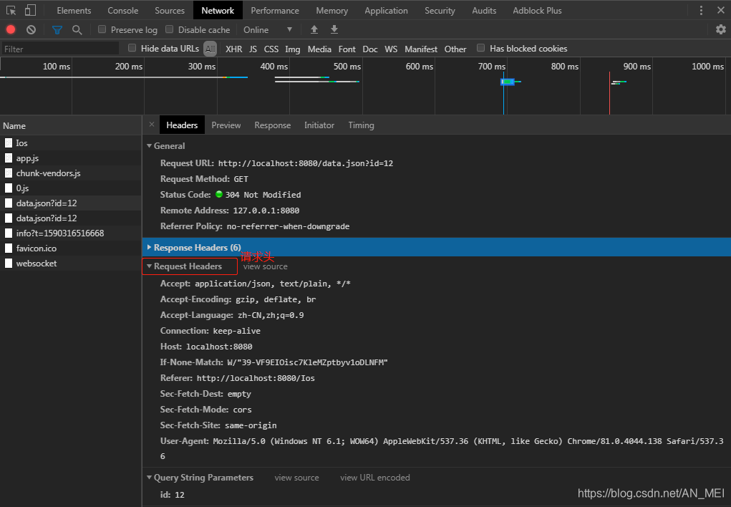
Task: Close the request details pane
Action: [x=152, y=125]
